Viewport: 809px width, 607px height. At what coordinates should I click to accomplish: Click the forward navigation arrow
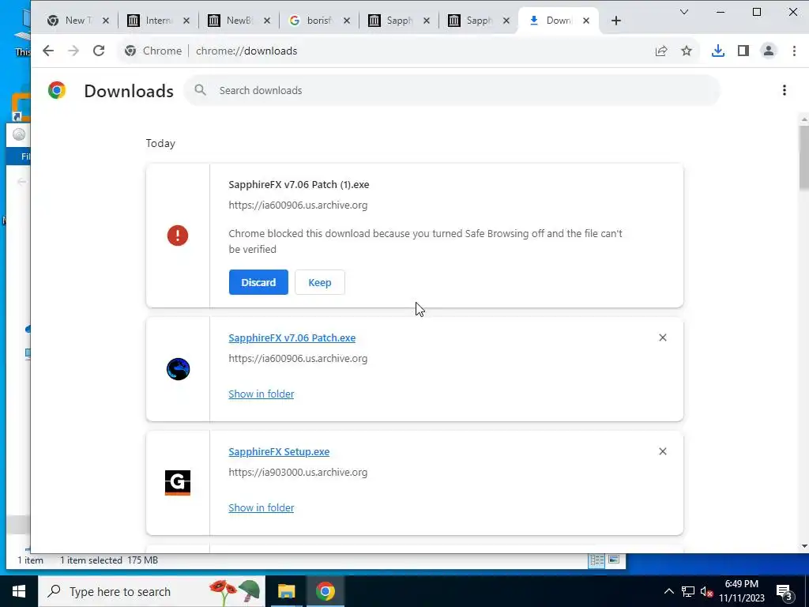(73, 51)
